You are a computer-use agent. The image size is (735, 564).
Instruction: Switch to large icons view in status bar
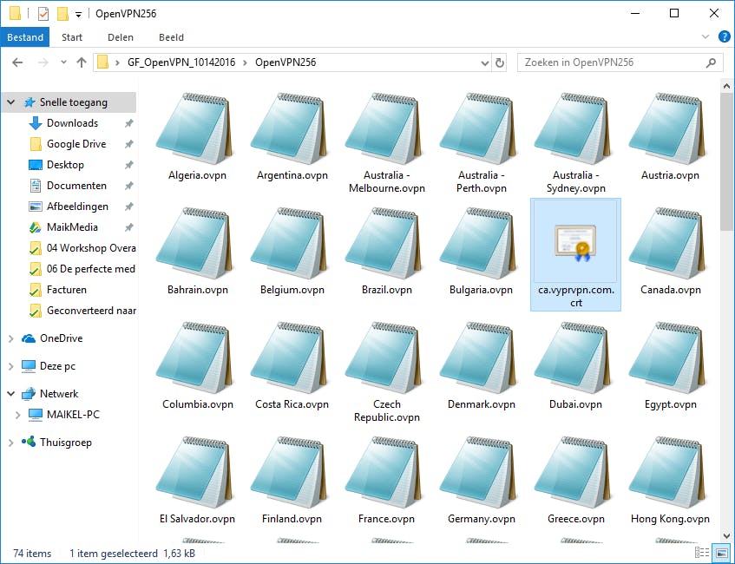(721, 553)
